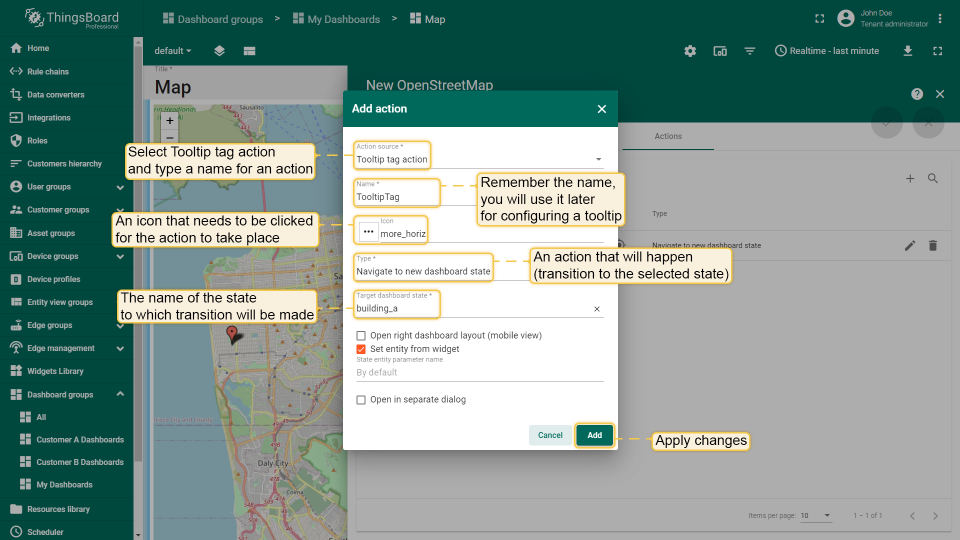Enable Open in separate dialog checkbox
This screenshot has width=960, height=540.
pyautogui.click(x=361, y=400)
